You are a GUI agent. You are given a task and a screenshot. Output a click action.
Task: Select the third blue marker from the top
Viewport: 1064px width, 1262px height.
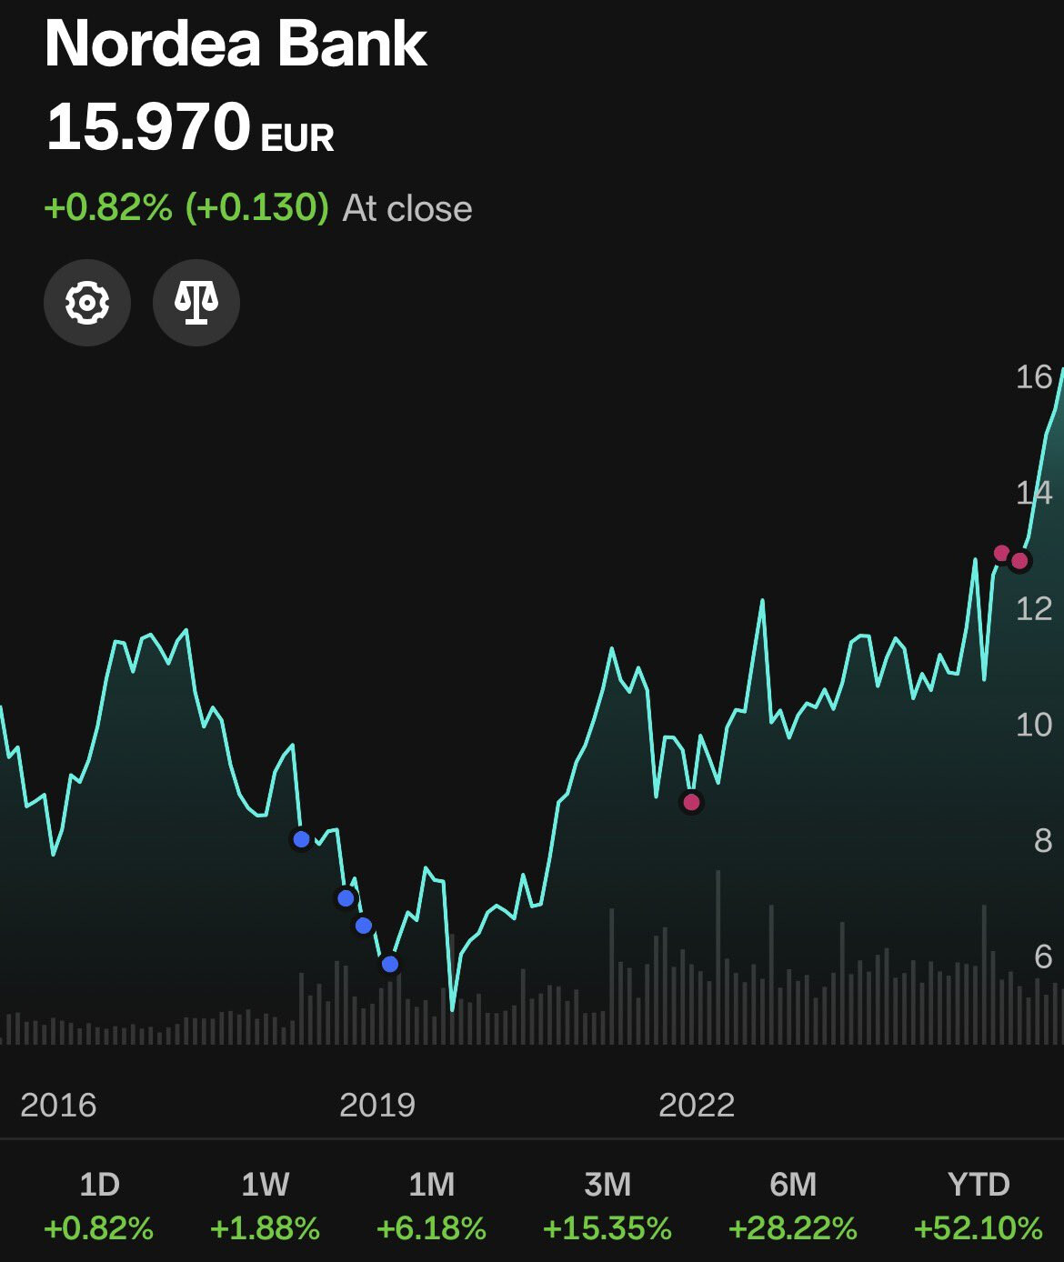pos(364,926)
